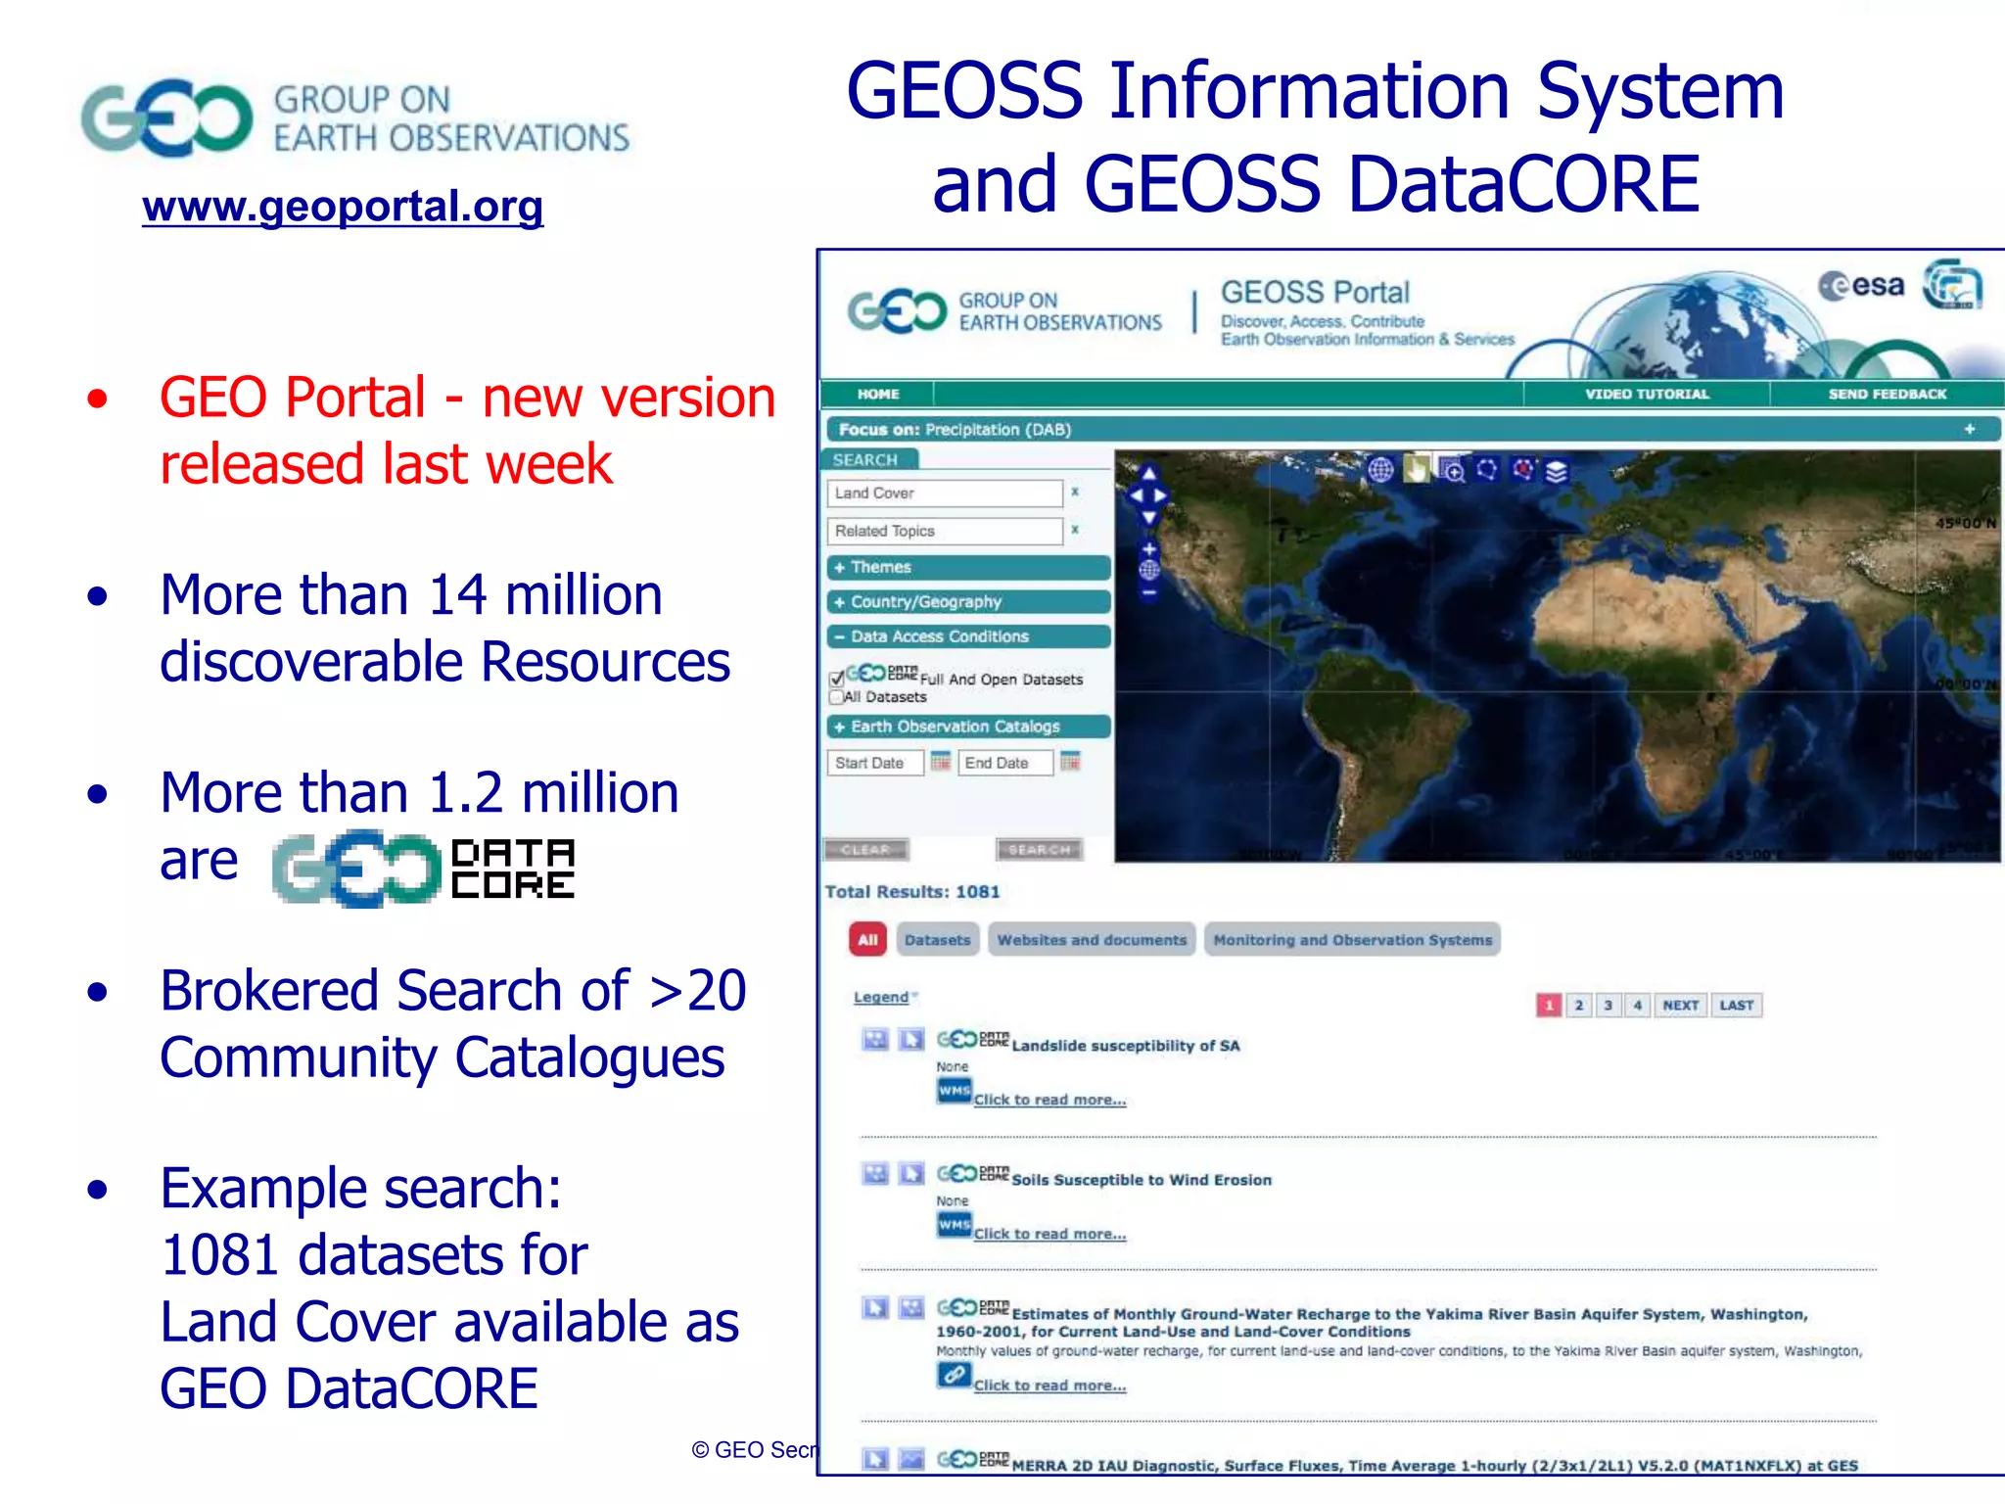Screen dimensions: 2005x1504
Task: Collapse the Data Access Conditions section
Action: (969, 636)
